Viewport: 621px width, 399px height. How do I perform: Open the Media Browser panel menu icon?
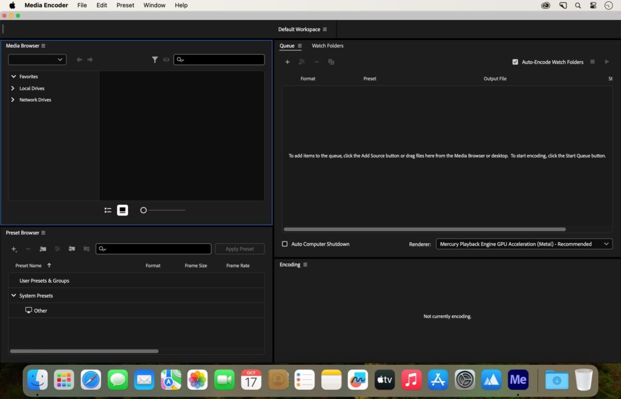coord(43,46)
